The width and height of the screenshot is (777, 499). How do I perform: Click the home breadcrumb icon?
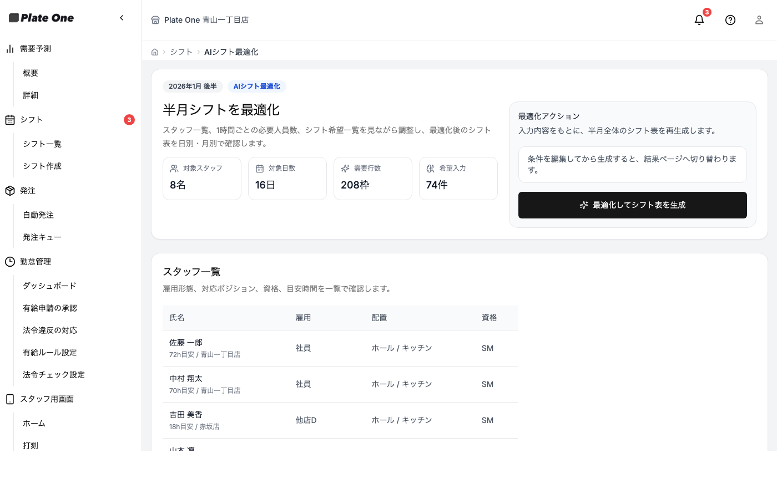pos(155,52)
